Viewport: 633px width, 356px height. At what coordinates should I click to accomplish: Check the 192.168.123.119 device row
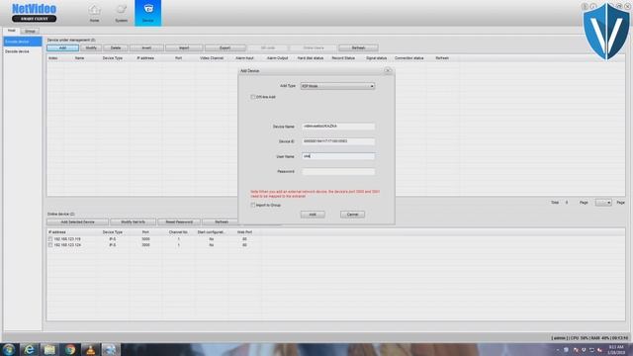click(50, 239)
